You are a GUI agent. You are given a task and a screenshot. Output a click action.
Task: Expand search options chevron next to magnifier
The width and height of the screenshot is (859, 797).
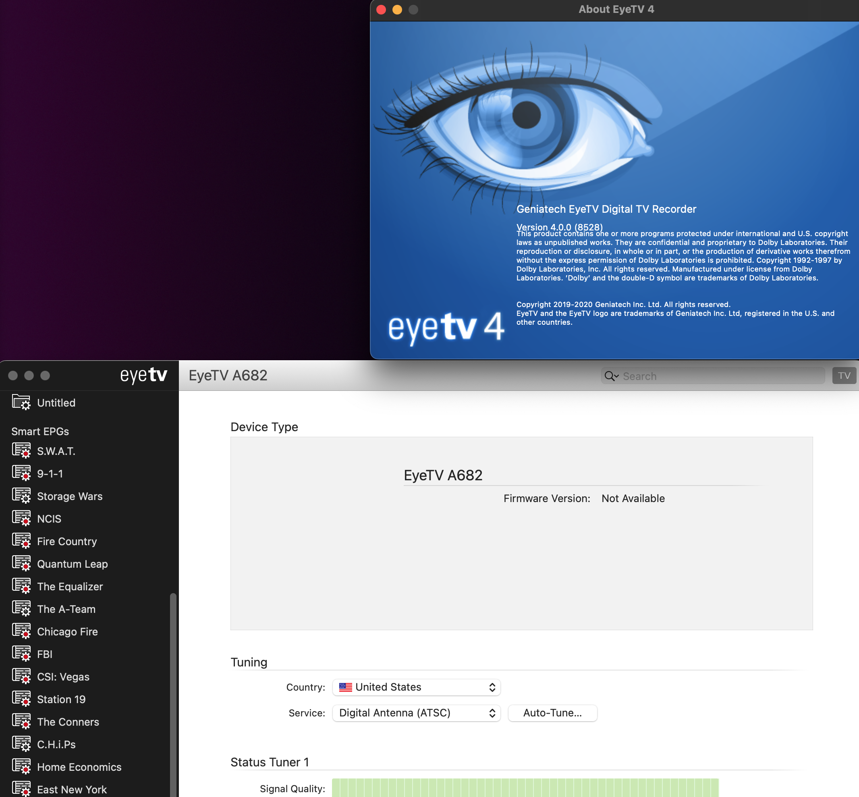(617, 376)
